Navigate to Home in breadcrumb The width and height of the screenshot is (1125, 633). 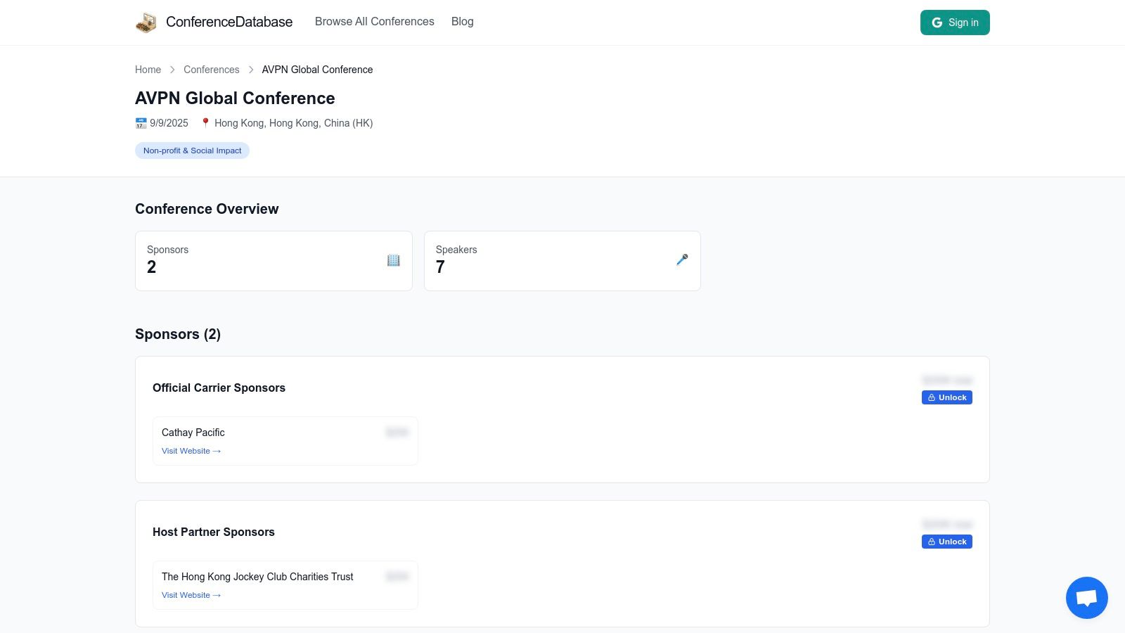[148, 70]
